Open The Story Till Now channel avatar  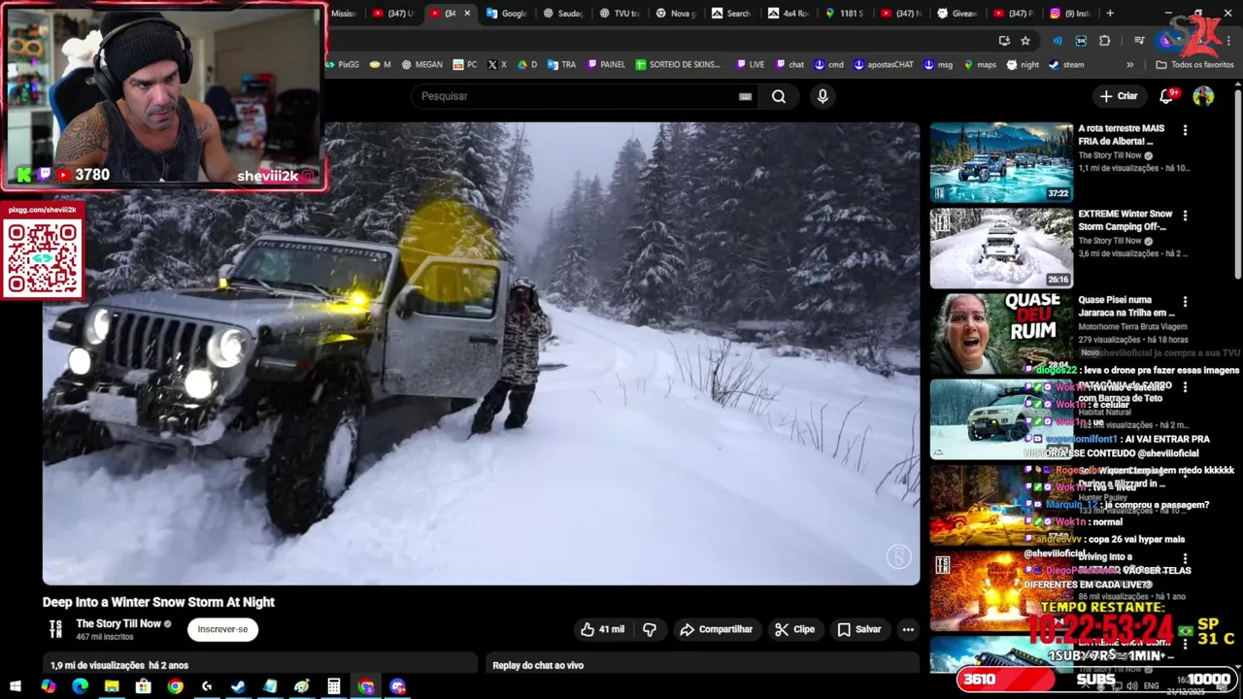coord(55,629)
